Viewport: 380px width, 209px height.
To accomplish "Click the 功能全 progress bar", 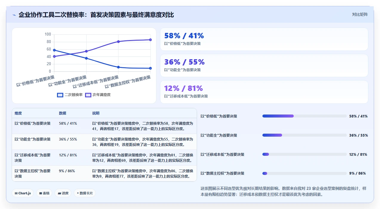I will 304,135.
